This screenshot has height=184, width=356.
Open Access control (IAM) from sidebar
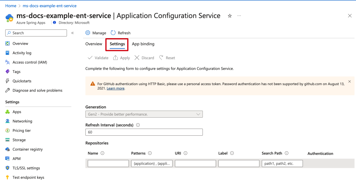point(30,62)
